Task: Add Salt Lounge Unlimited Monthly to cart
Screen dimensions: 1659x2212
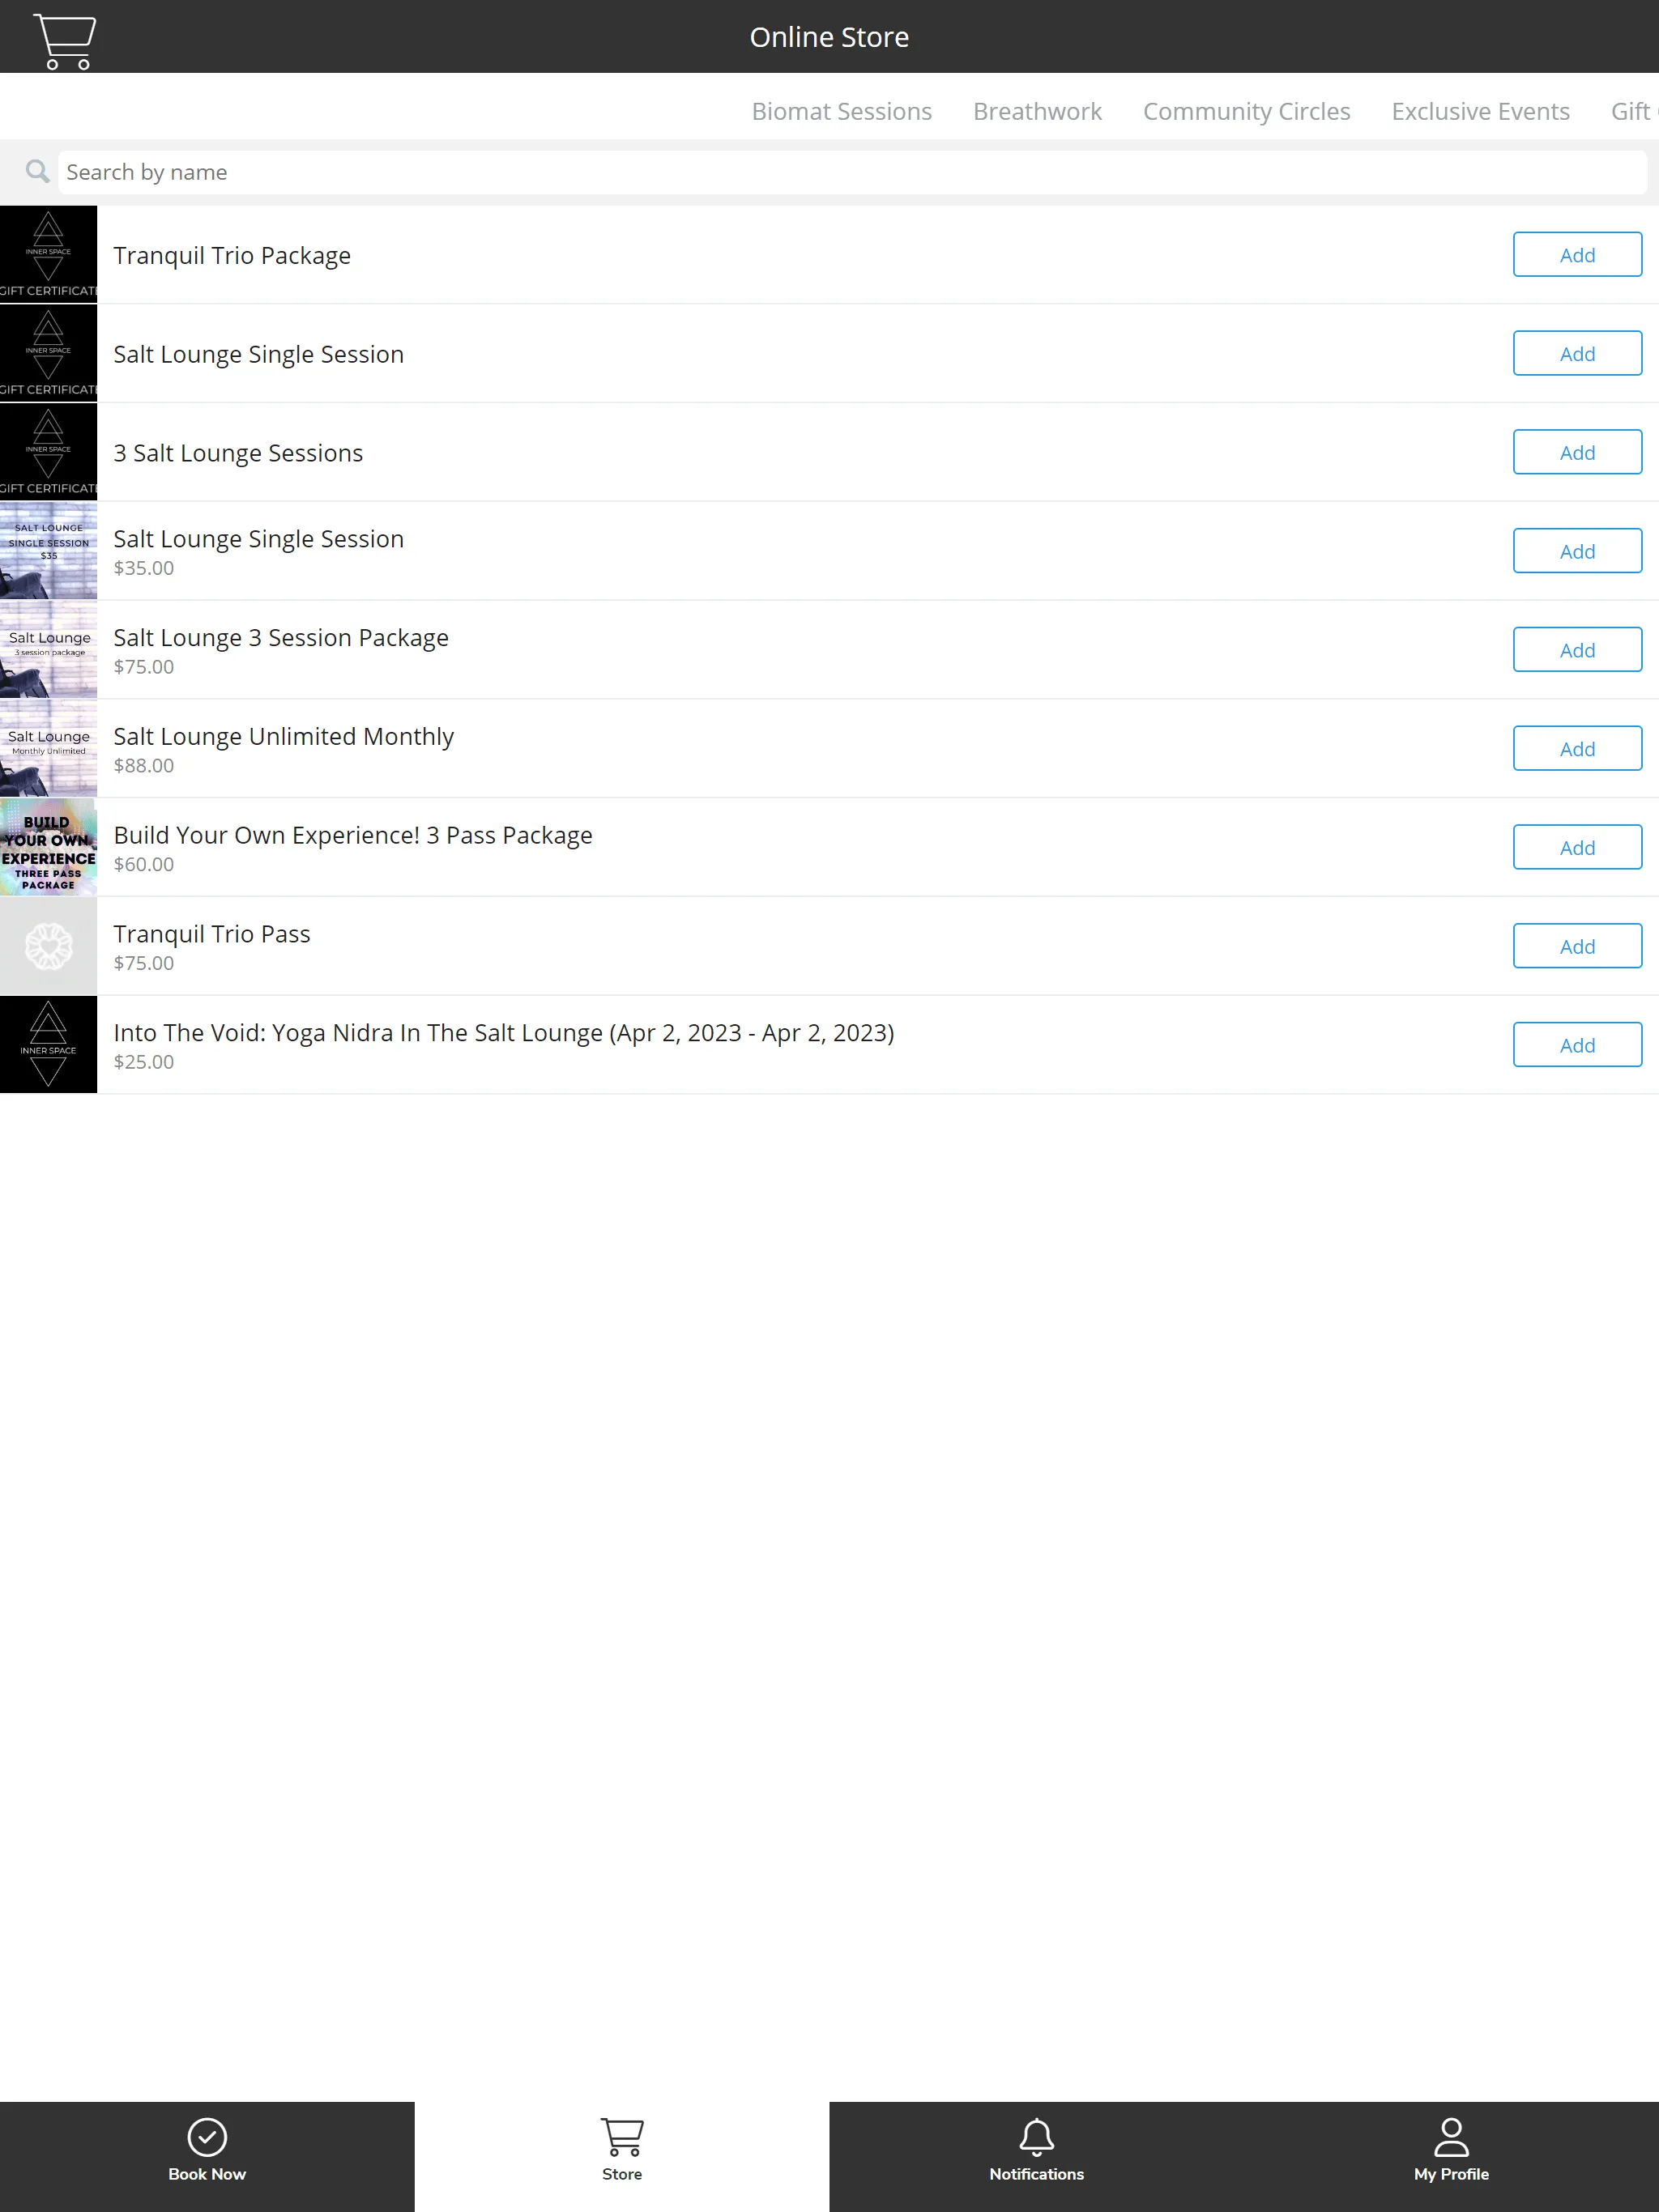Action: (1576, 749)
